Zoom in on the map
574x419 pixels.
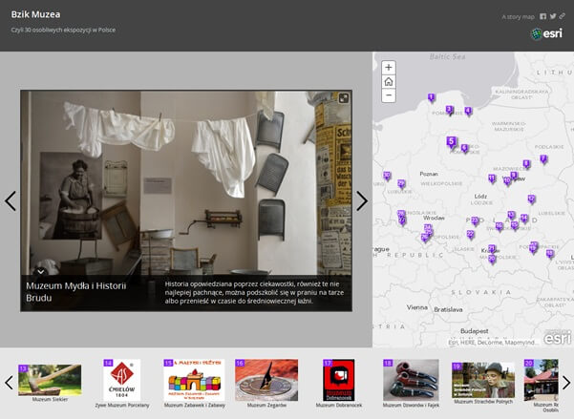[389, 68]
